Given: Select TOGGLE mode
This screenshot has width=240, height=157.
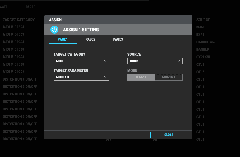Looking at the screenshot, I should [141, 77].
